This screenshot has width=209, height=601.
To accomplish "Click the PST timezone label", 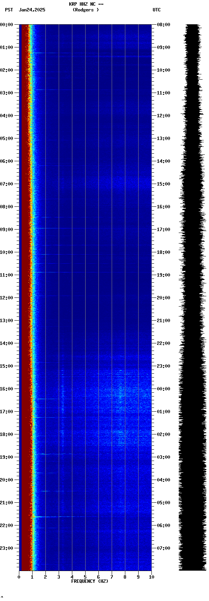I will tap(9, 10).
